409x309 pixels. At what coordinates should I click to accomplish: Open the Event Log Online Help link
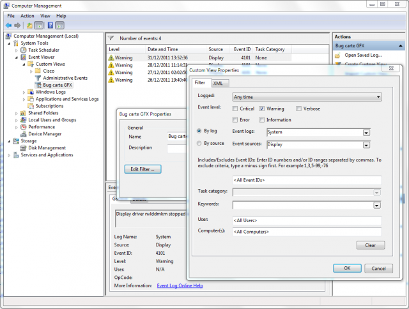click(x=180, y=285)
